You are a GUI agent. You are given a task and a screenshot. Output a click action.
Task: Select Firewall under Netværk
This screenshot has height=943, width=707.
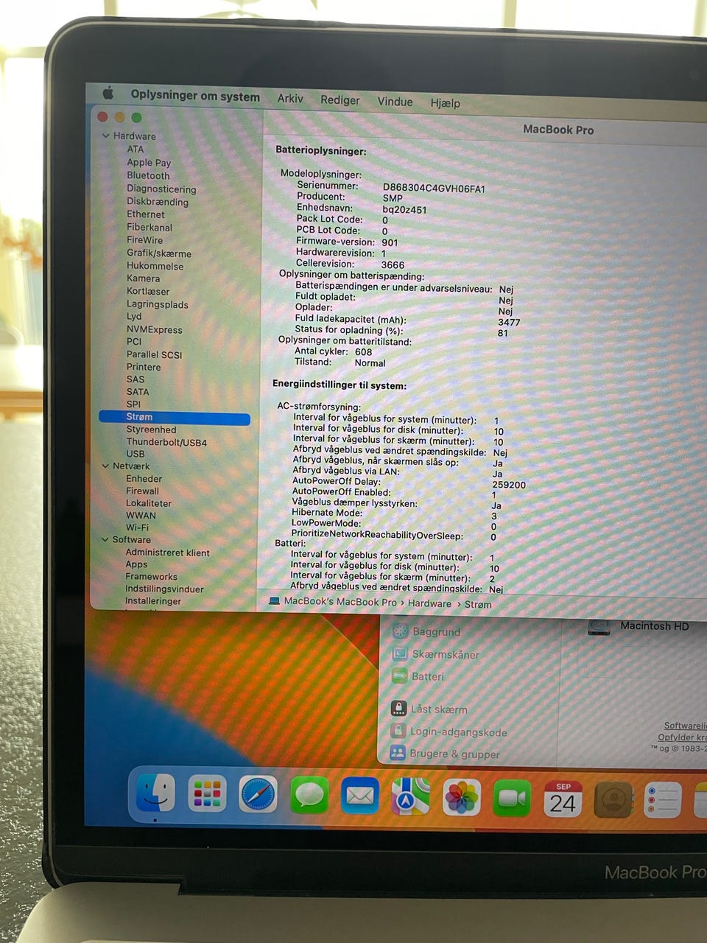pyautogui.click(x=142, y=491)
